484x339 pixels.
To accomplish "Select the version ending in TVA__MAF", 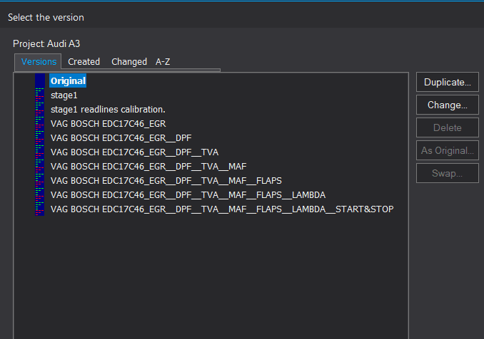I will 148,167.
